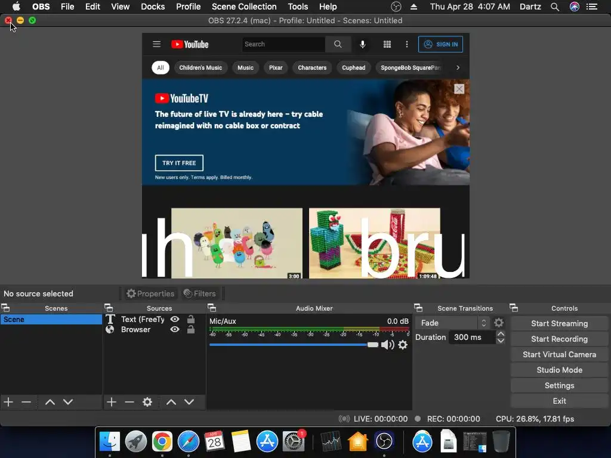The image size is (611, 458).
Task: Pop out the Audio Mixer dock icon
Action: point(211,308)
